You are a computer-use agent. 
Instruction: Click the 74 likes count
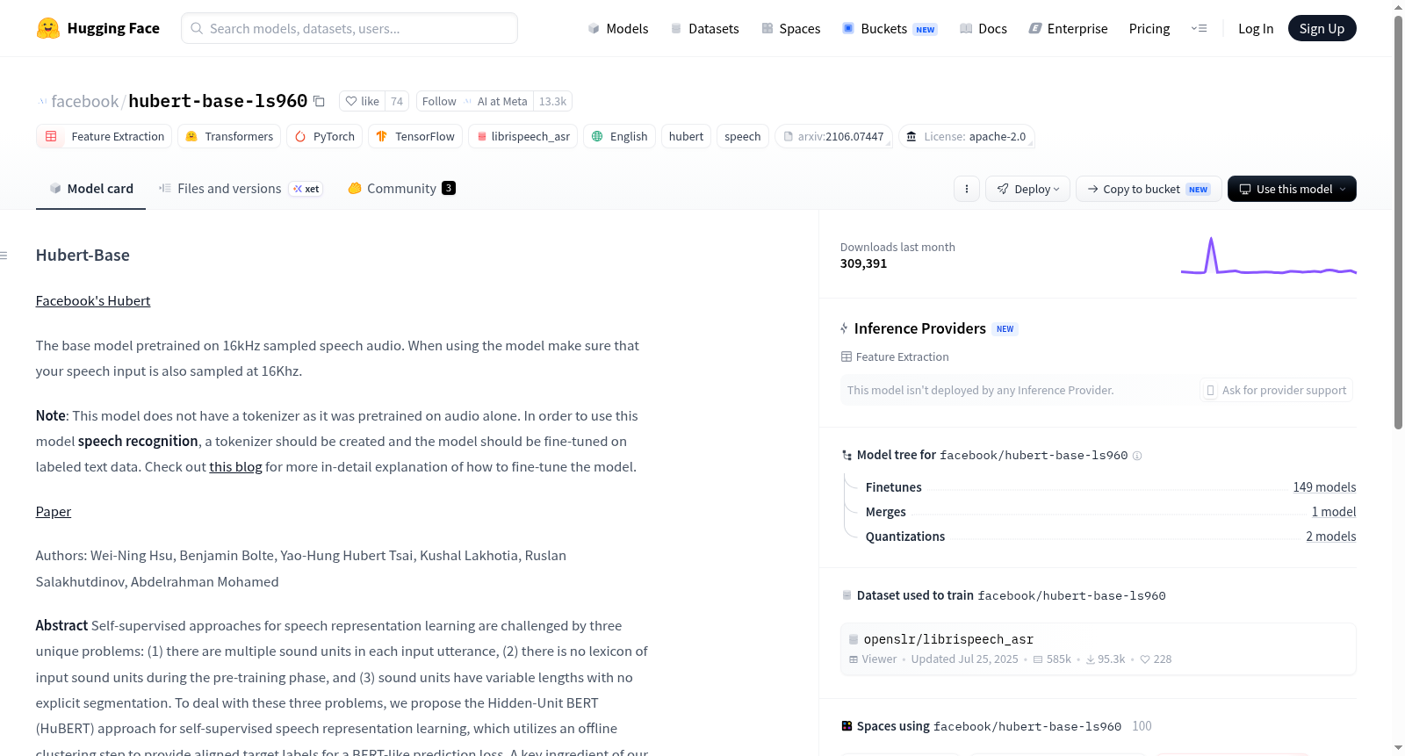point(397,102)
